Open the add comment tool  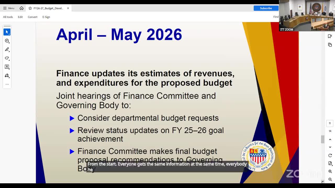[x=7, y=41]
